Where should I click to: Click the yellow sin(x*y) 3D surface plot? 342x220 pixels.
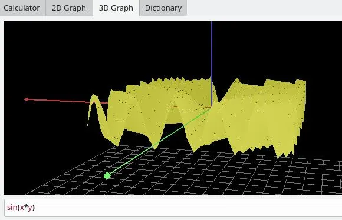[x=196, y=118]
